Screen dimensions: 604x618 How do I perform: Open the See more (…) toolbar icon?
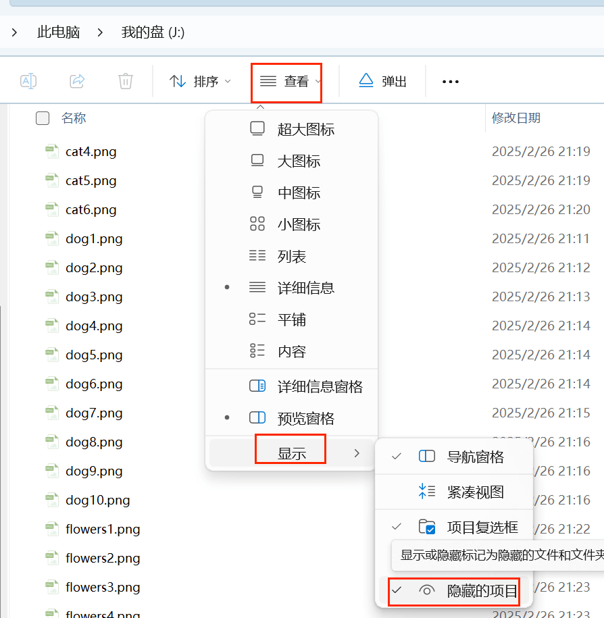click(x=450, y=81)
